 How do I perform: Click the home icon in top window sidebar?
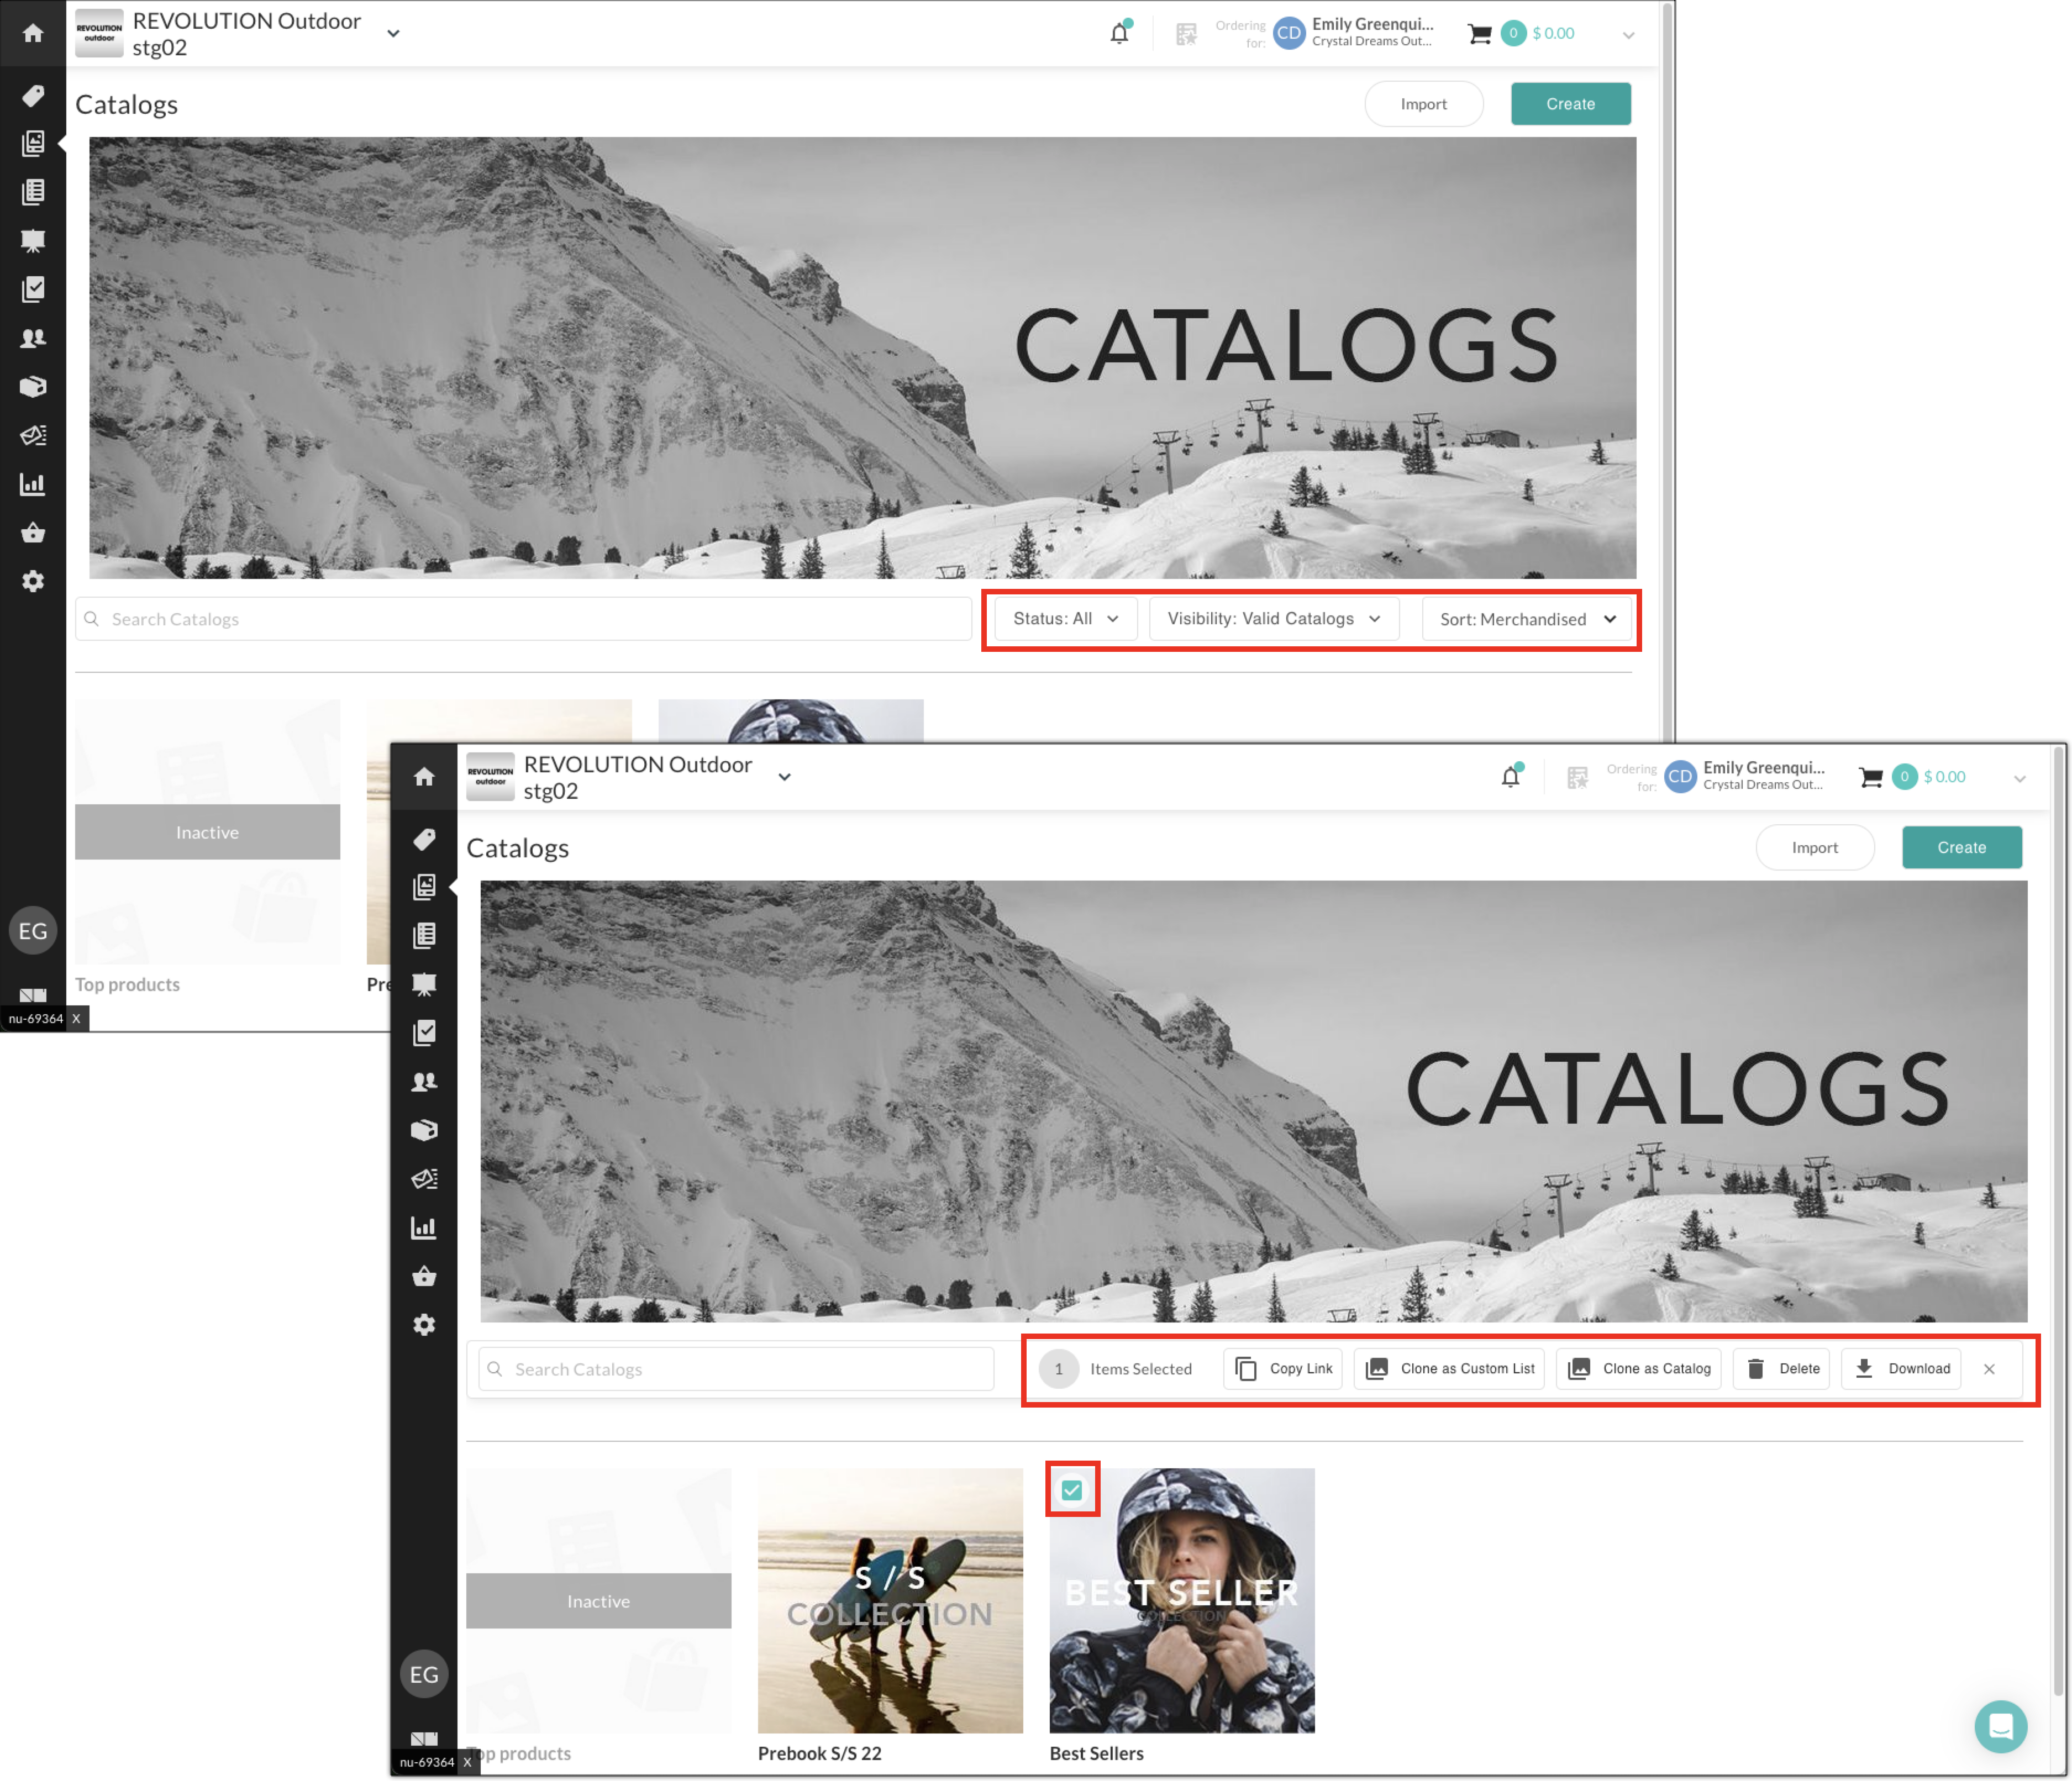coord(33,33)
